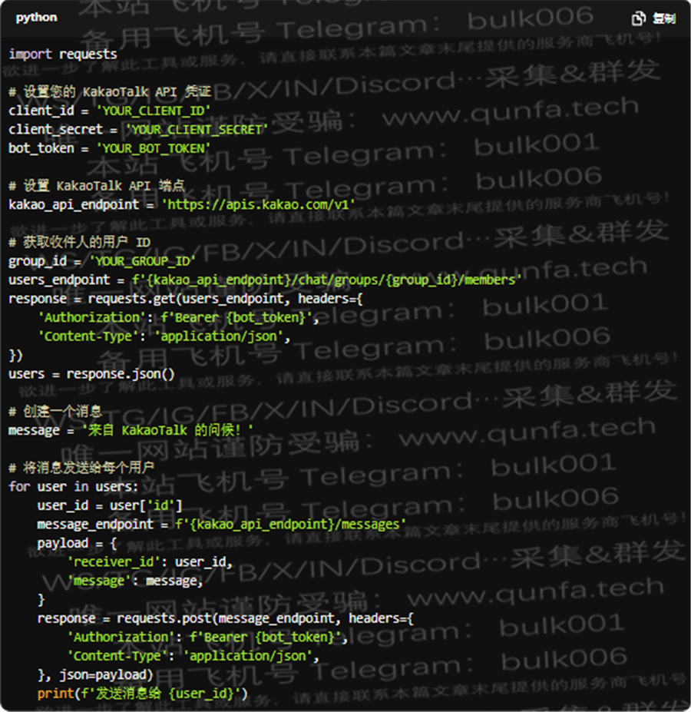This screenshot has height=712, width=691.
Task: Click the 'message_endpoint = f...' line
Action: pos(222,525)
